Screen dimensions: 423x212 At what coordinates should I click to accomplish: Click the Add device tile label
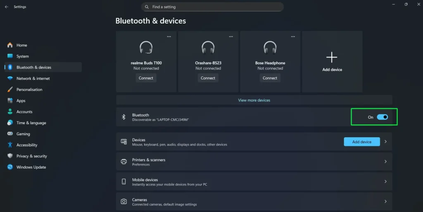click(x=332, y=69)
